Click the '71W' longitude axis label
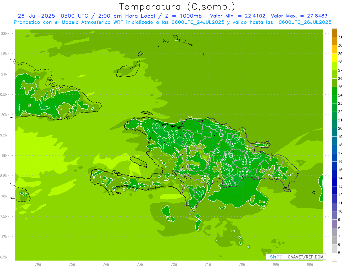 208,264
